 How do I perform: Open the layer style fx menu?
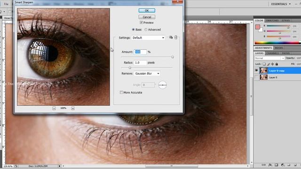point(270,165)
